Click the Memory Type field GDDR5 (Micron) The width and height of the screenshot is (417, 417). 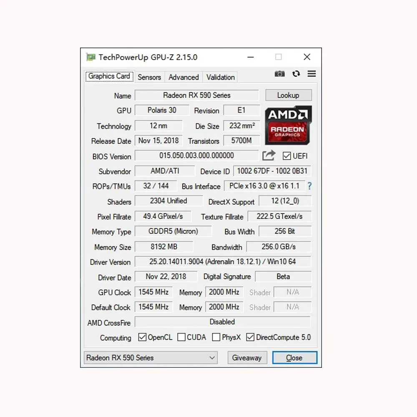pos(173,231)
